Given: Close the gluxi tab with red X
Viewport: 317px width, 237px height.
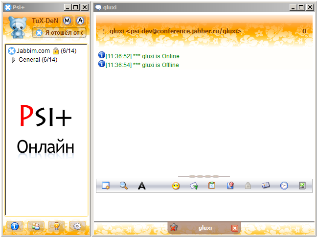Looking at the screenshot, I should [235, 228].
